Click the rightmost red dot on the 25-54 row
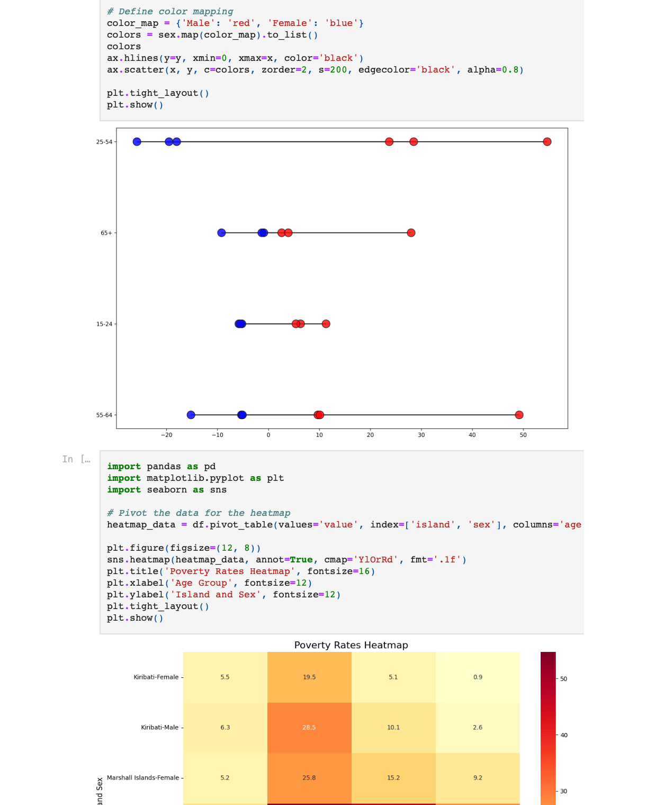The height and width of the screenshot is (805, 664). point(547,142)
